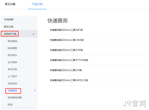Select 短信 in the sidebar
The width and height of the screenshot is (149, 110).
(10, 105)
